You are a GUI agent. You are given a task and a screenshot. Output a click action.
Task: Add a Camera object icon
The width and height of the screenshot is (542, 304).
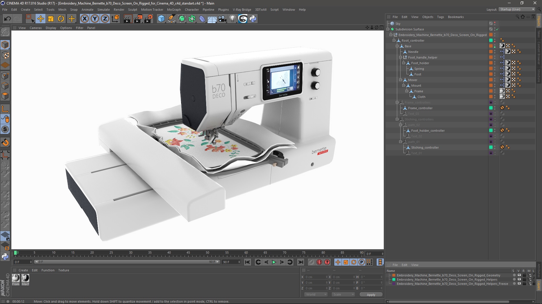click(222, 19)
